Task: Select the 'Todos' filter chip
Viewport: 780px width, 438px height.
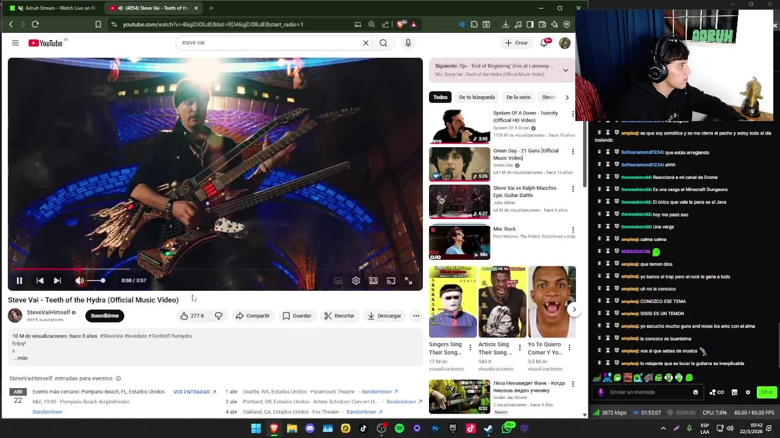Action: click(x=440, y=97)
